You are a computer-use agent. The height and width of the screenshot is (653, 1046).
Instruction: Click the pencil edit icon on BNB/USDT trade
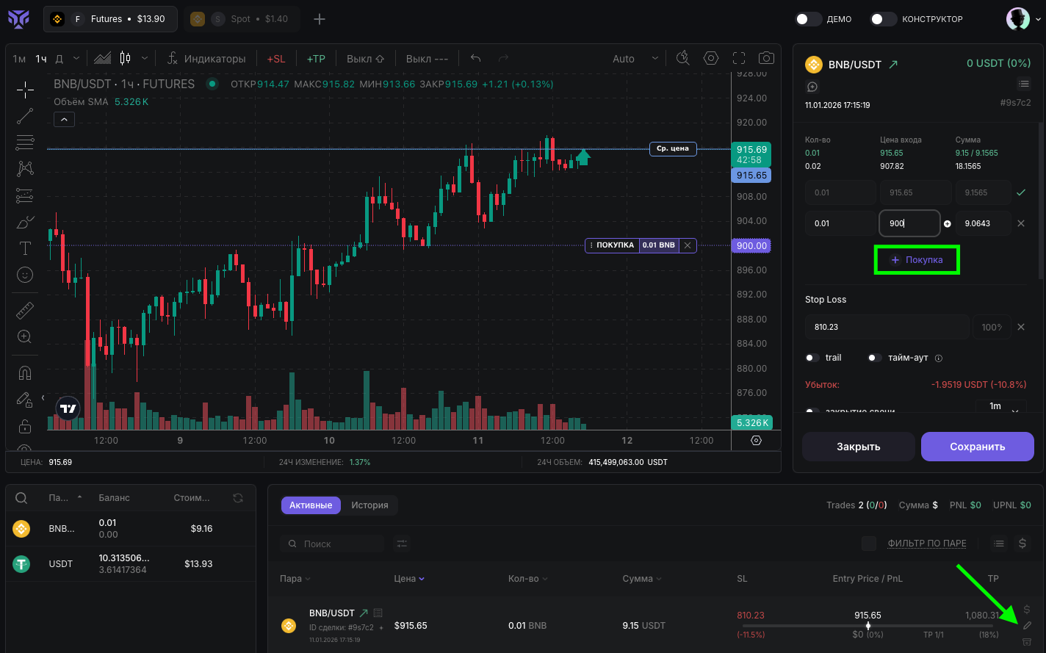[1027, 625]
